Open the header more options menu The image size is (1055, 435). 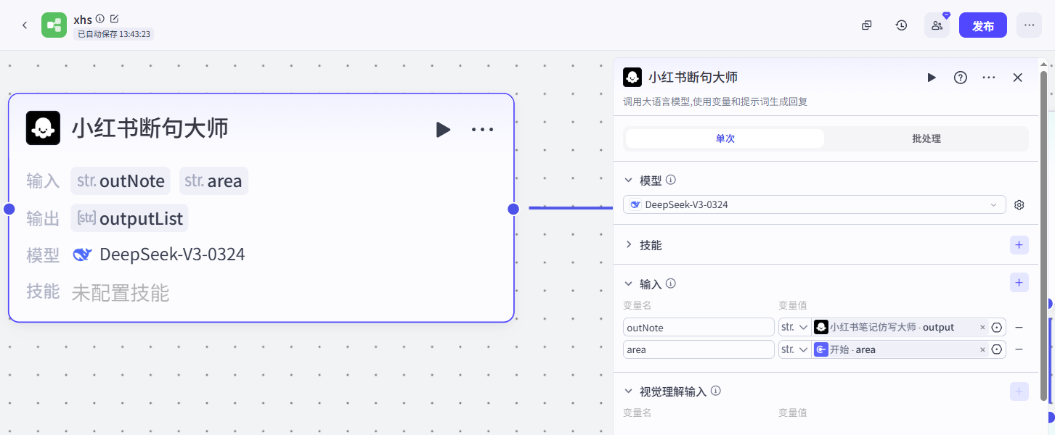1029,25
